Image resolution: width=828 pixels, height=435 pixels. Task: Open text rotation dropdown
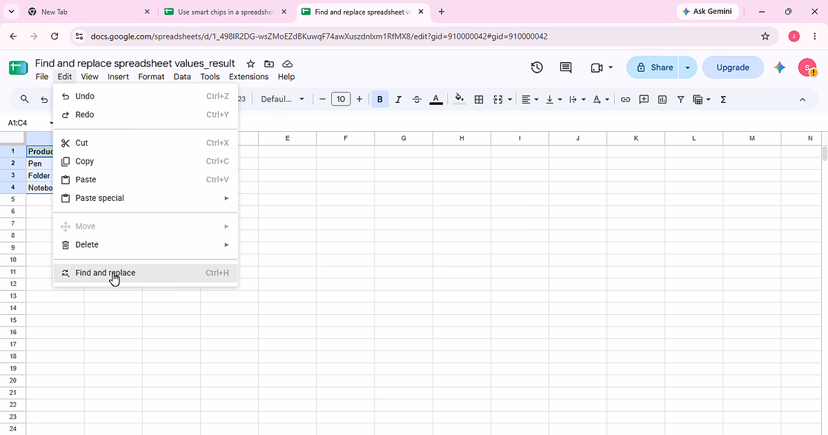pos(601,99)
